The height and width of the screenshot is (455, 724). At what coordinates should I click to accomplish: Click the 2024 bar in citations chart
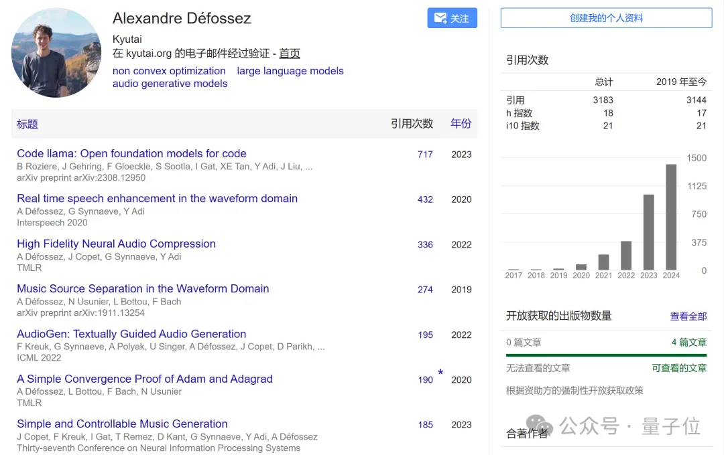(x=671, y=217)
